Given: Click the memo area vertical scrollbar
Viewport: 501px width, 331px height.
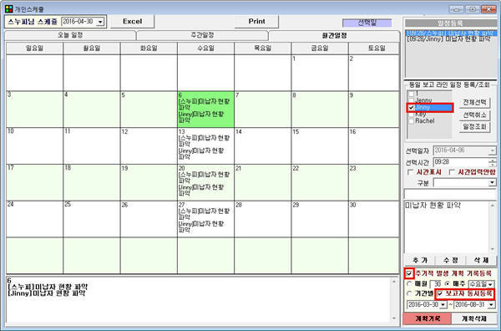Looking at the screenshot, I should click(x=493, y=227).
